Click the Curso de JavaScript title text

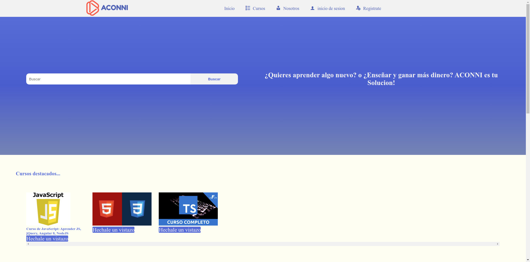point(54,231)
